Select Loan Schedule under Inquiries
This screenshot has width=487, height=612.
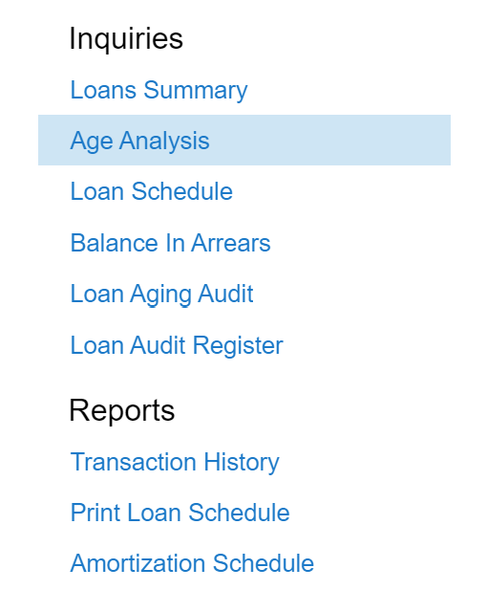(x=151, y=191)
